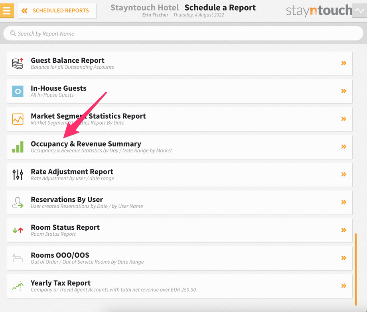
Task: Go back to Scheduled Reports
Action: click(57, 10)
